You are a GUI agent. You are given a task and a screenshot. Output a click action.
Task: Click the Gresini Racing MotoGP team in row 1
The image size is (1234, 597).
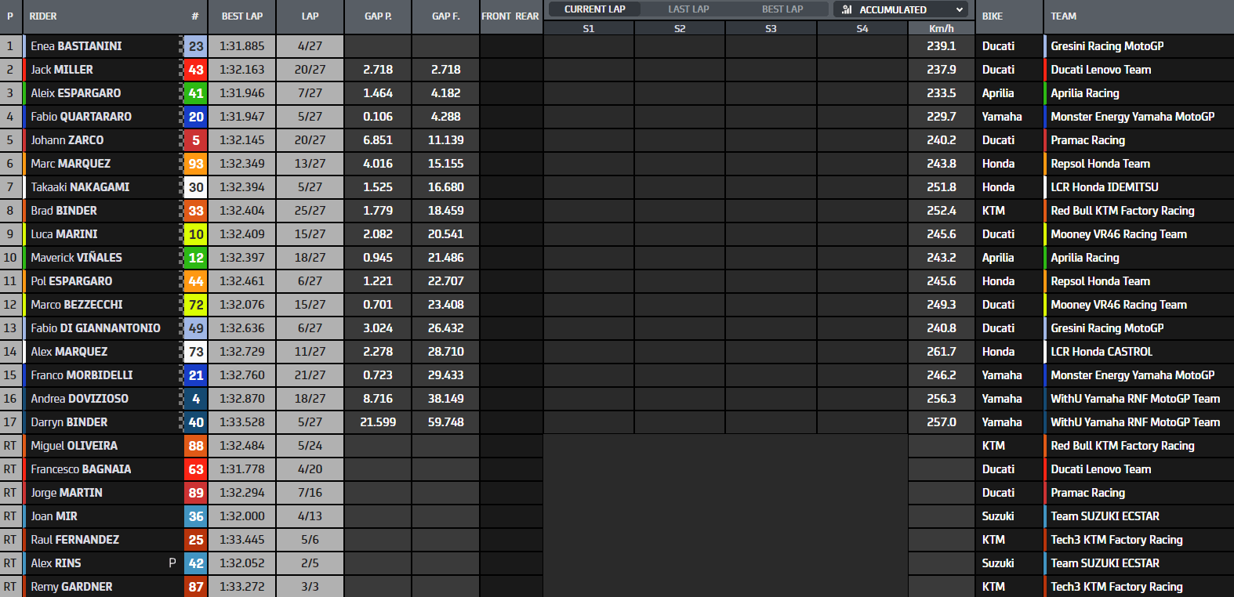[x=1106, y=46]
